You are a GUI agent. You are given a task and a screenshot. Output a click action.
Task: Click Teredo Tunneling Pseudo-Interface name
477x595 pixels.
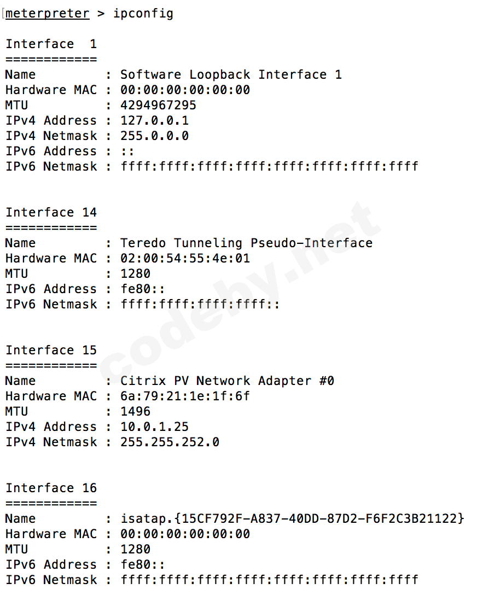pos(246,243)
